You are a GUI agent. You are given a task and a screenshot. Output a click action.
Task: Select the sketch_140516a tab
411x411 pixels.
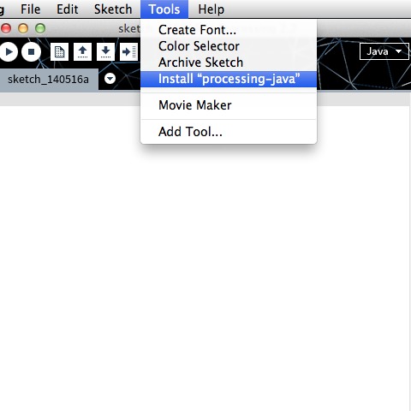tap(49, 80)
